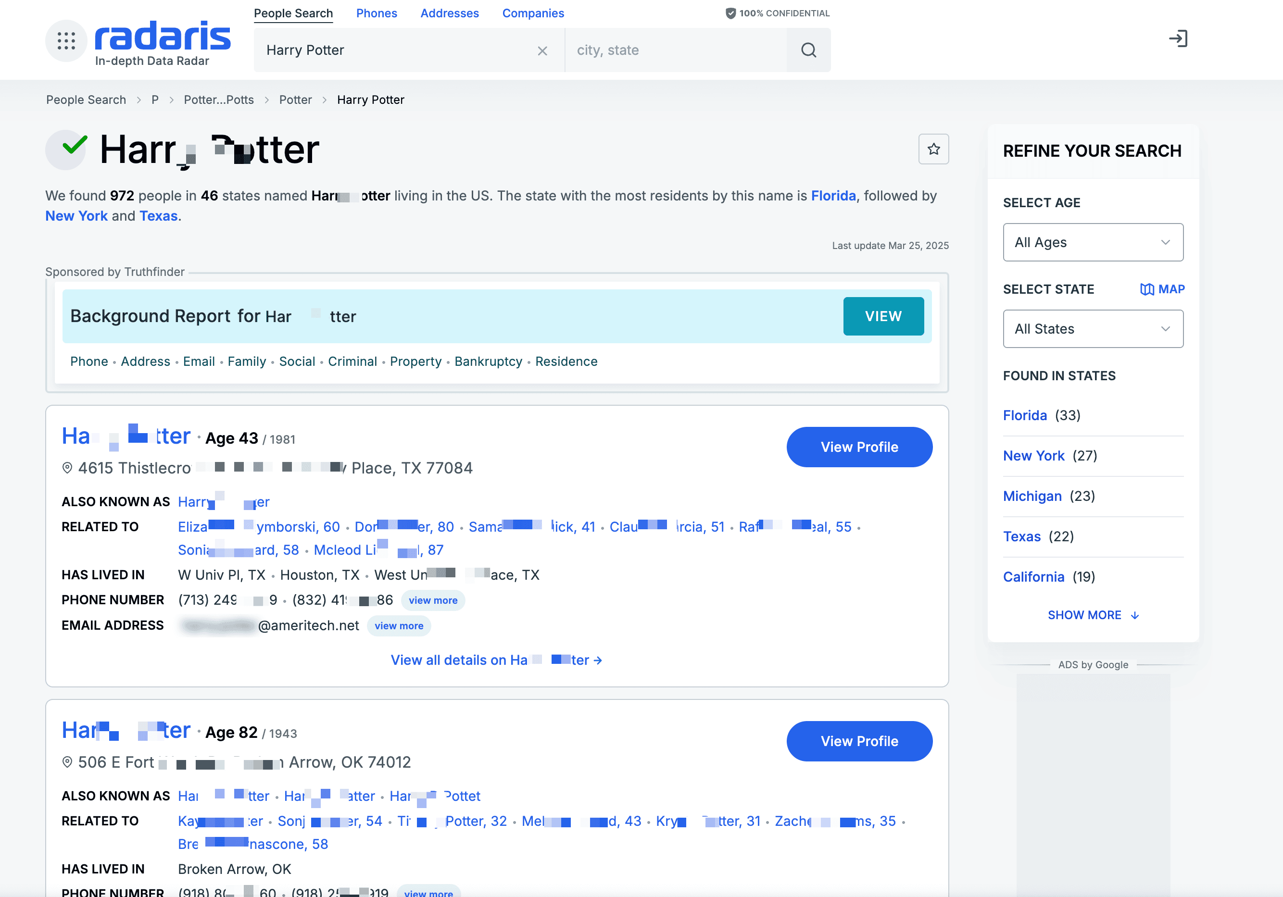Open the All Ages dropdown
Image resolution: width=1283 pixels, height=897 pixels.
(1093, 242)
